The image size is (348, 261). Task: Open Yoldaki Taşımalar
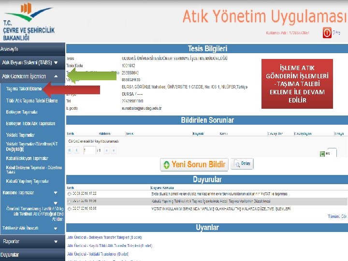tap(20, 135)
